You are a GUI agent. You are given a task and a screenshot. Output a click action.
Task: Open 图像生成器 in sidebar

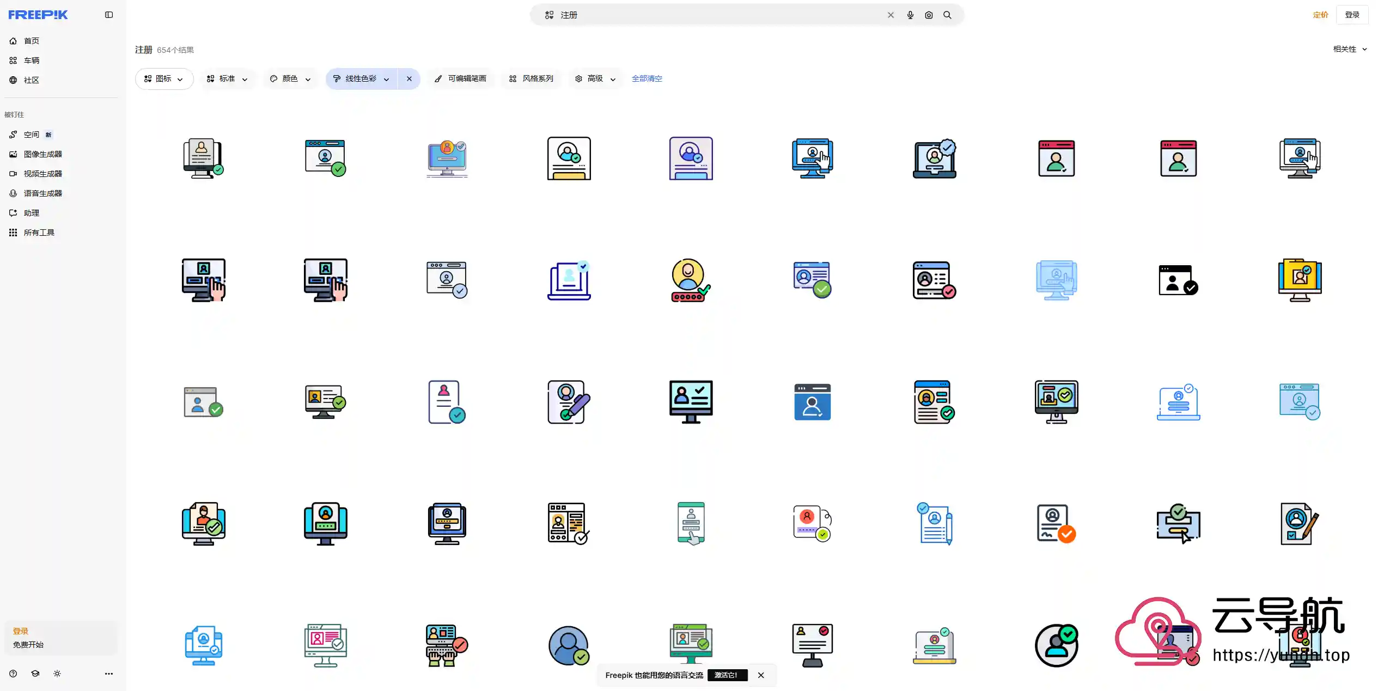pyautogui.click(x=42, y=154)
